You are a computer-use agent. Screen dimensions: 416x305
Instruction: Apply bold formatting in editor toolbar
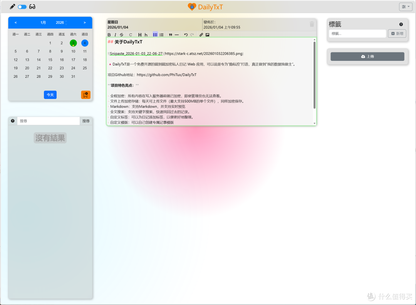[x=109, y=35]
